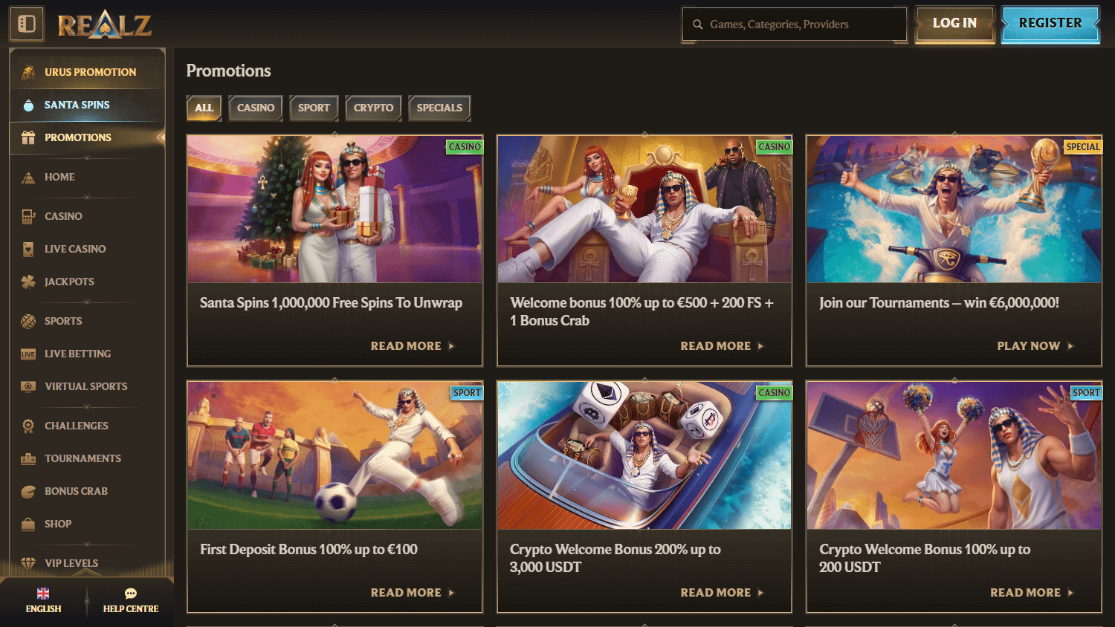Switch language by clicking the English flag

(x=43, y=593)
